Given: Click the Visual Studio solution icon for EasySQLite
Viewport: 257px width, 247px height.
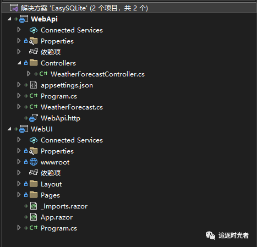Looking at the screenshot, I should pyautogui.click(x=14, y=8).
